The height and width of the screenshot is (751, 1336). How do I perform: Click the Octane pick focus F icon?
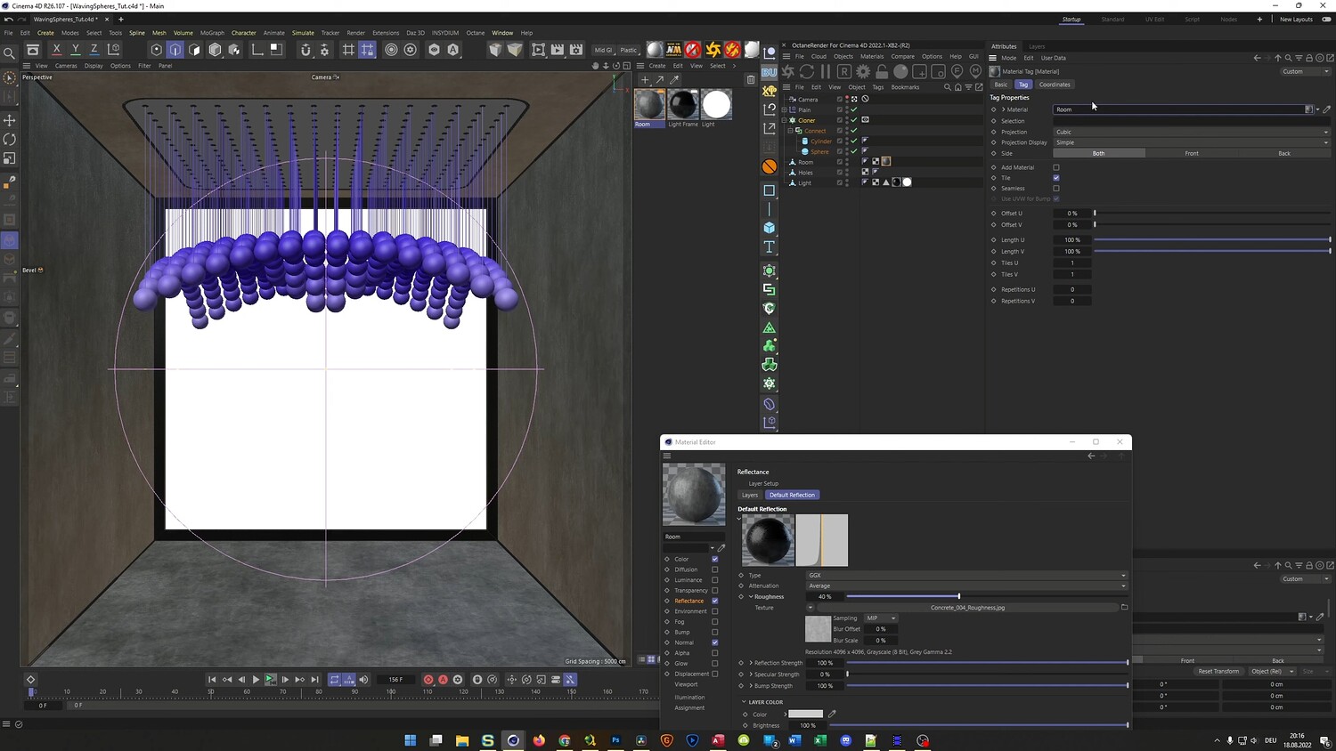pyautogui.click(x=957, y=71)
